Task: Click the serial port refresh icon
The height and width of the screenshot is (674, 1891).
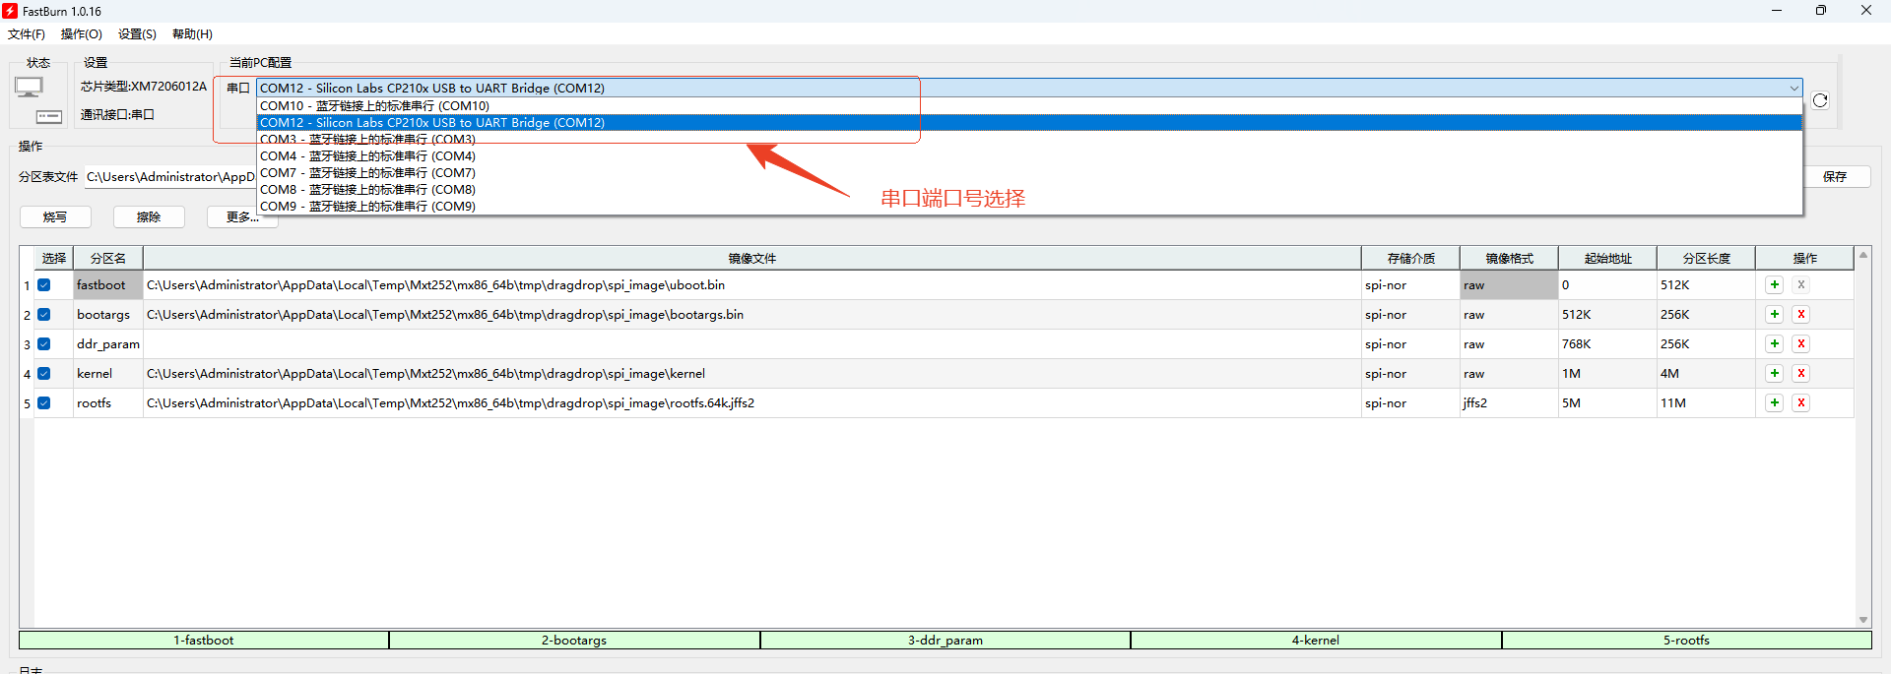Action: pos(1820,100)
